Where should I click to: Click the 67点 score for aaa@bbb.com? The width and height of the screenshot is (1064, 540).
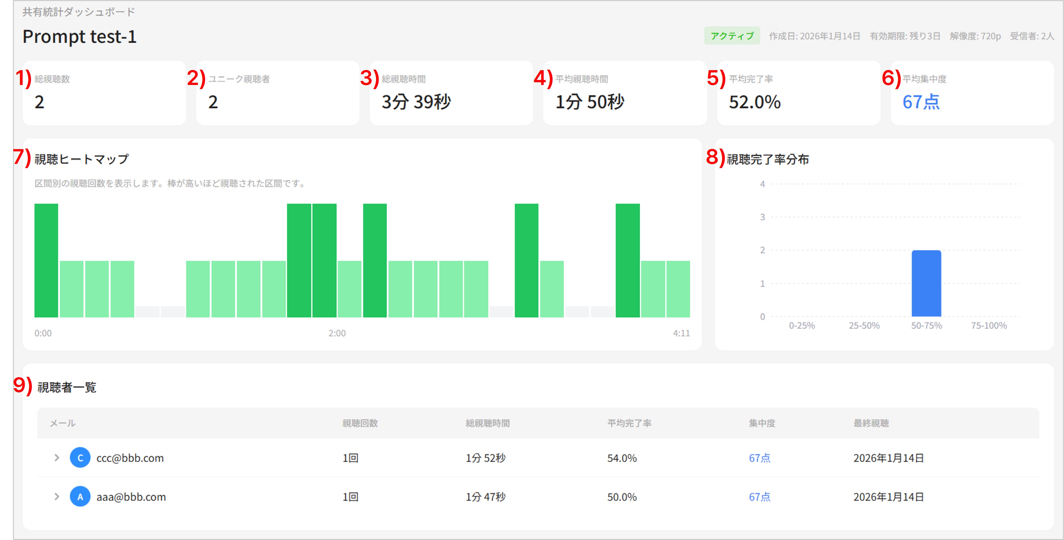click(759, 497)
